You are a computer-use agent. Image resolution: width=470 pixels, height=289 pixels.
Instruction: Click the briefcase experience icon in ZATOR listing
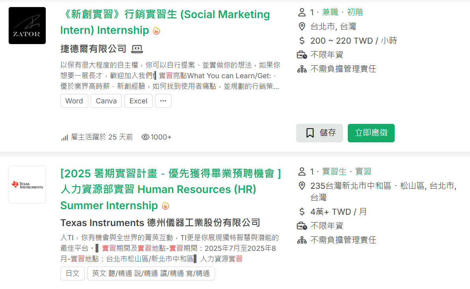(x=302, y=55)
